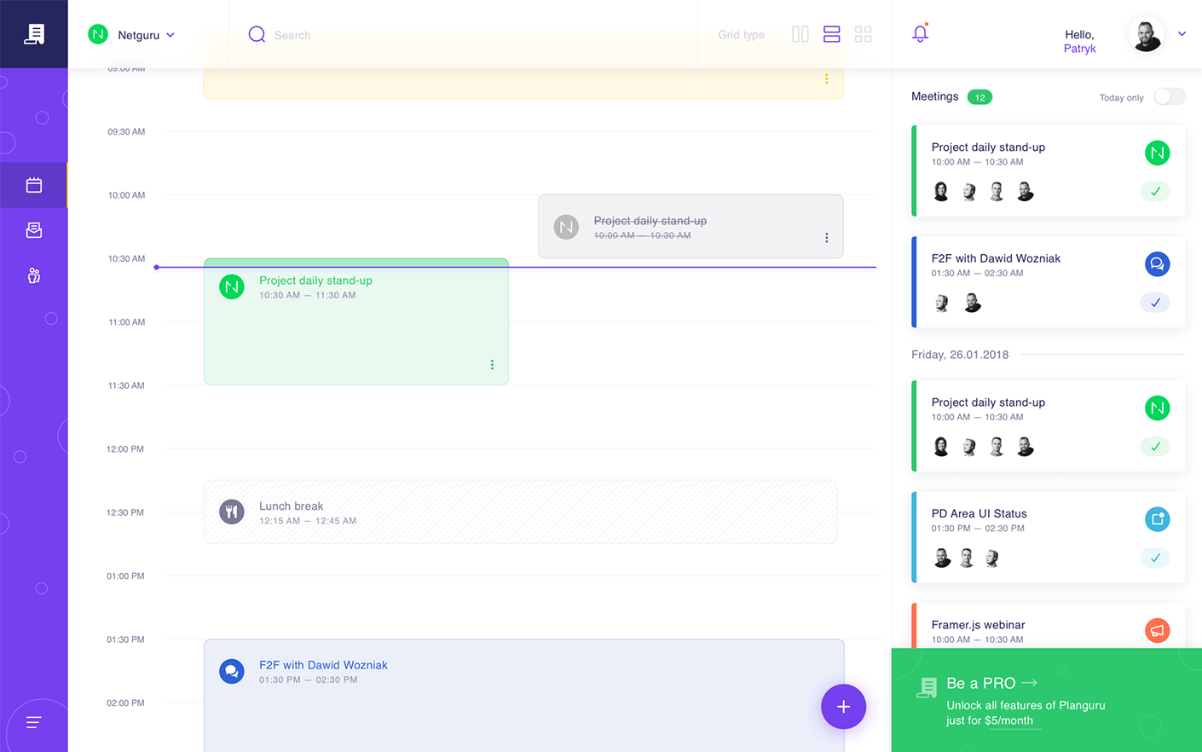Mark F2F with Dawid Wozniak as done
This screenshot has height=752, width=1202.
coord(1154,303)
